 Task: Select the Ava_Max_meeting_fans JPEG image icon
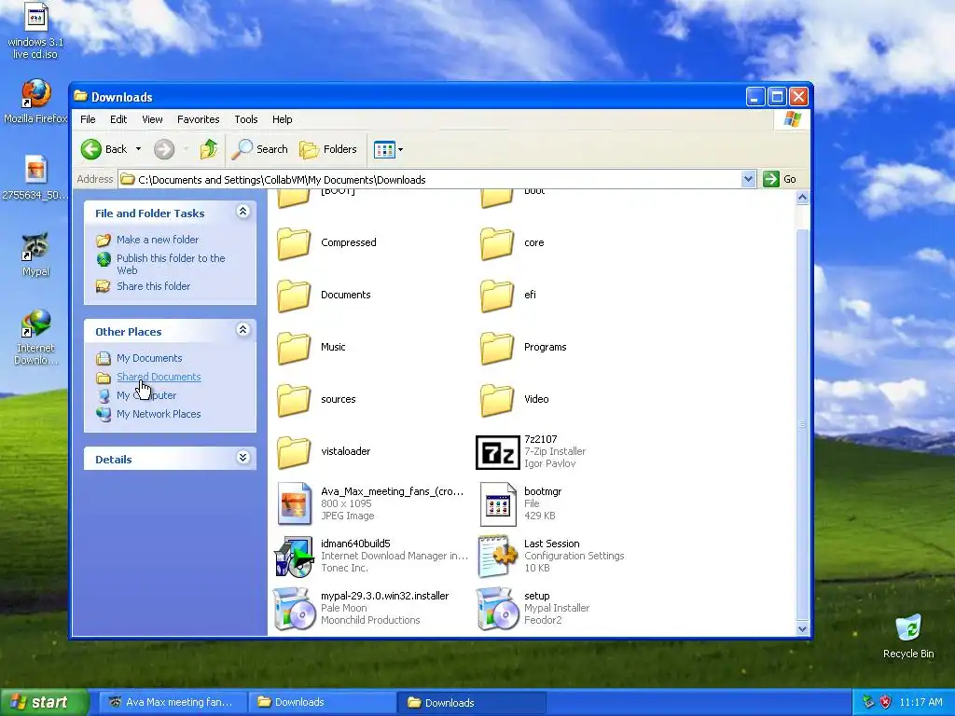(x=294, y=504)
